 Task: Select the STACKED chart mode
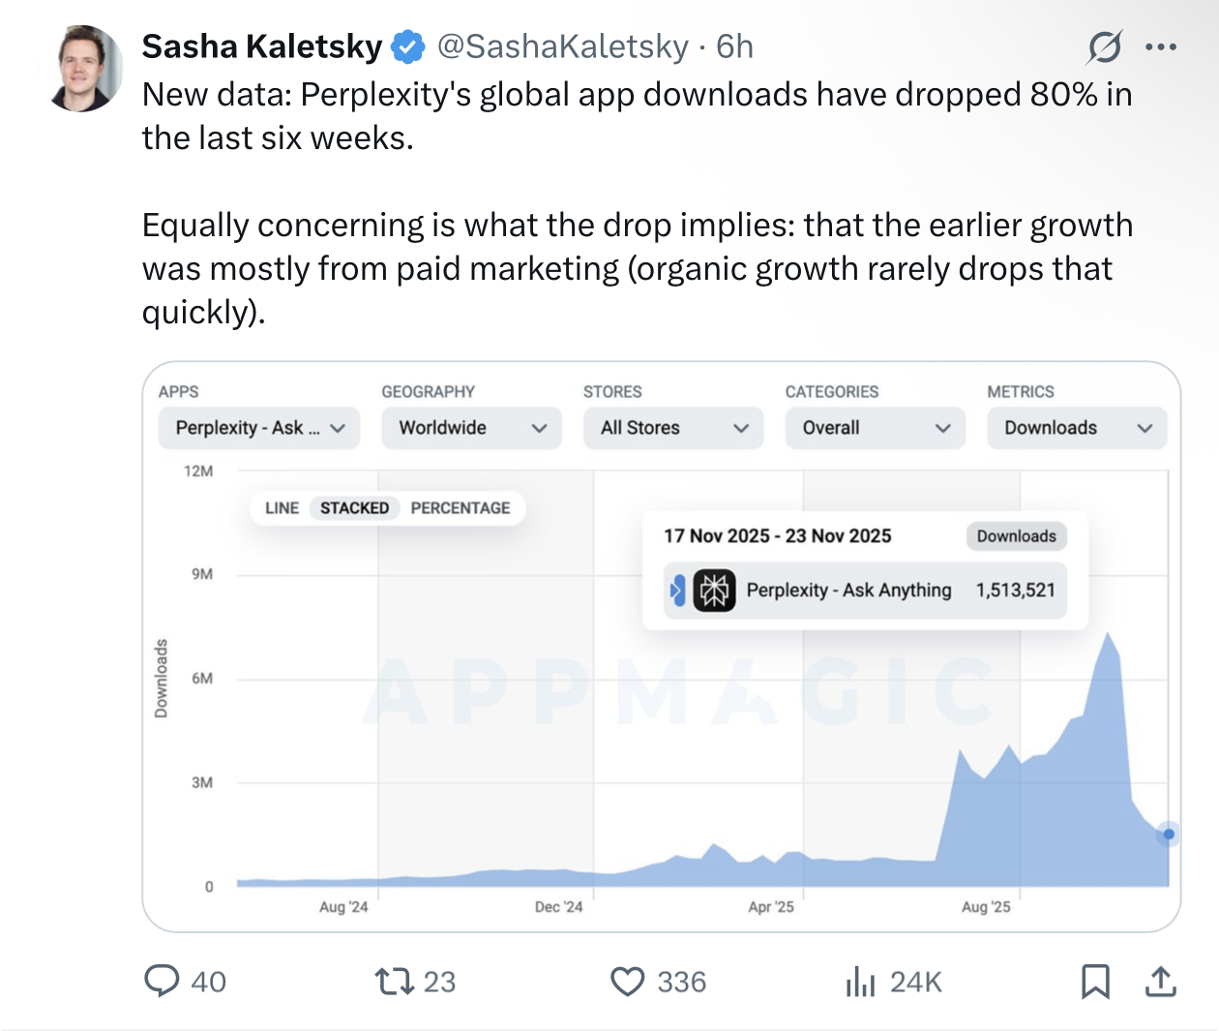tap(354, 508)
